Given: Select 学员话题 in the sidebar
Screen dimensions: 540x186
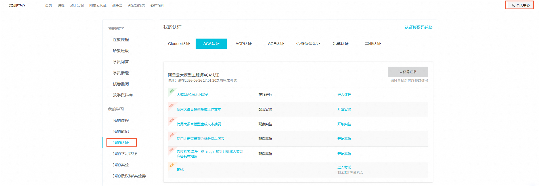Looking at the screenshot, I should [x=121, y=73].
